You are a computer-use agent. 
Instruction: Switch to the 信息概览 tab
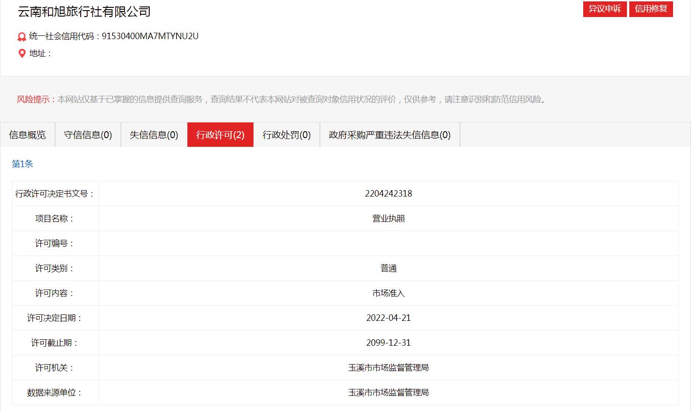28,135
